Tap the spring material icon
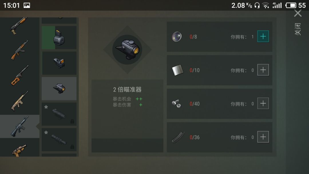Screen dimensions: 309x174 point(178,137)
